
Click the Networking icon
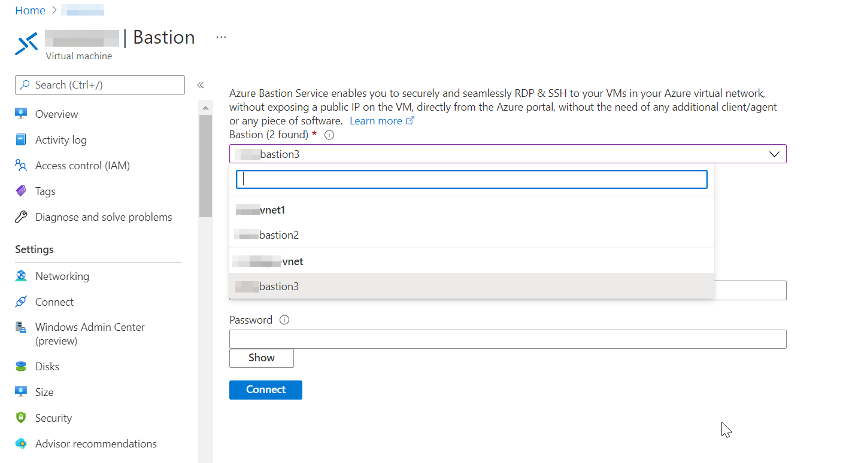21,276
